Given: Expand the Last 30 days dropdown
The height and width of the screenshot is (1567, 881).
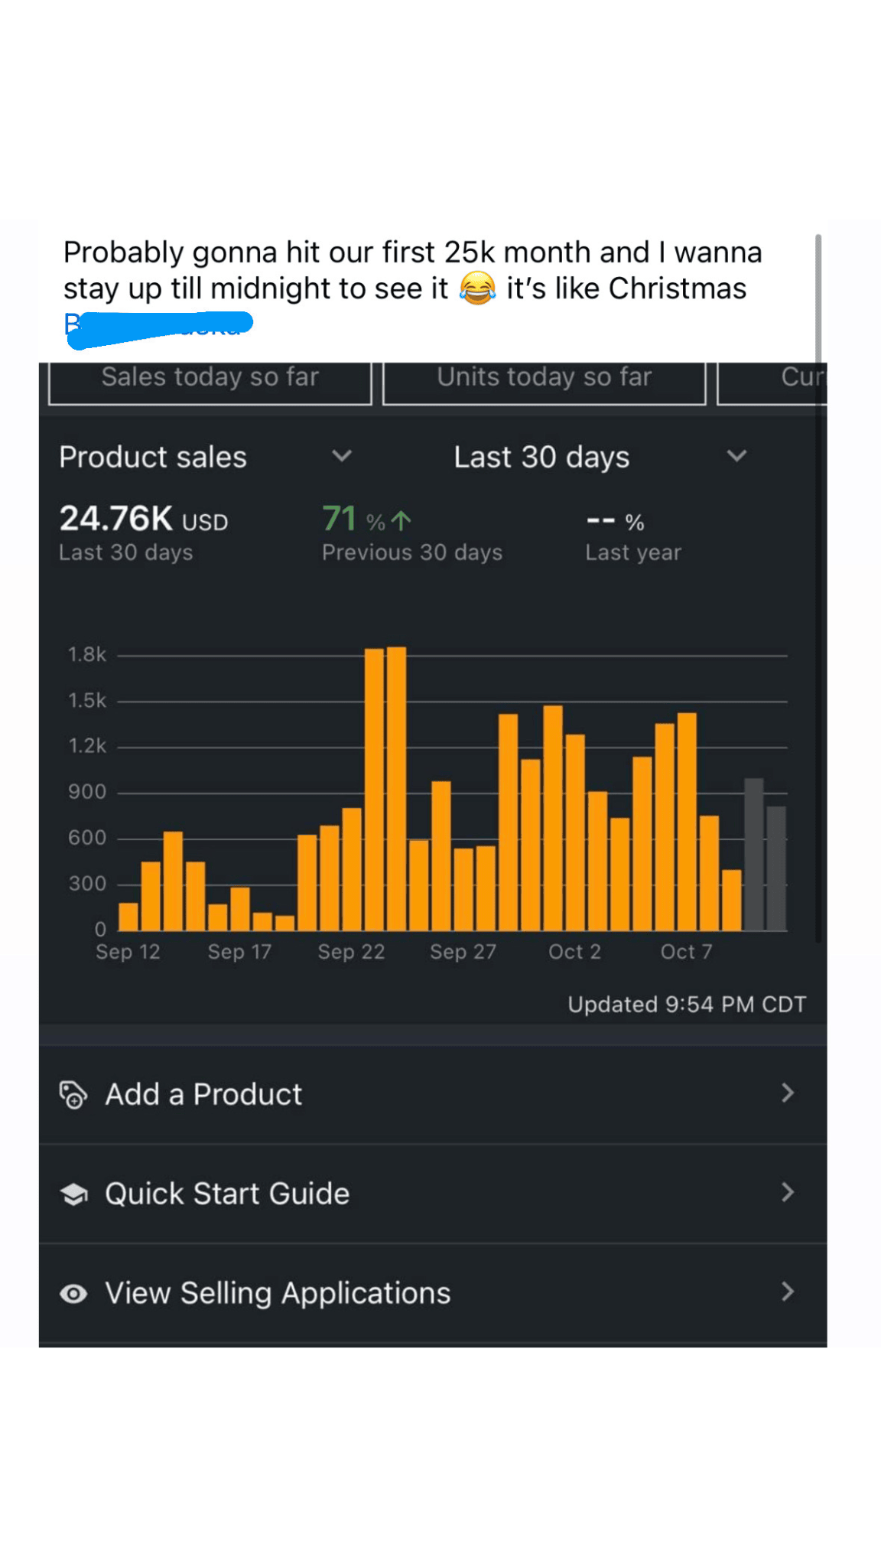Looking at the screenshot, I should [736, 457].
